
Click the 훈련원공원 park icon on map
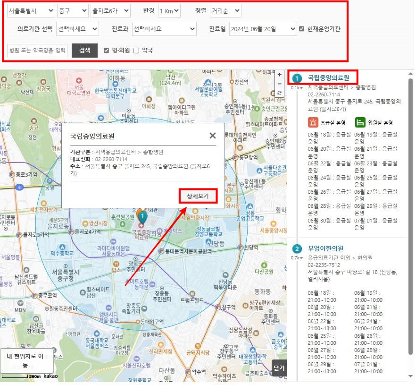tap(123, 224)
